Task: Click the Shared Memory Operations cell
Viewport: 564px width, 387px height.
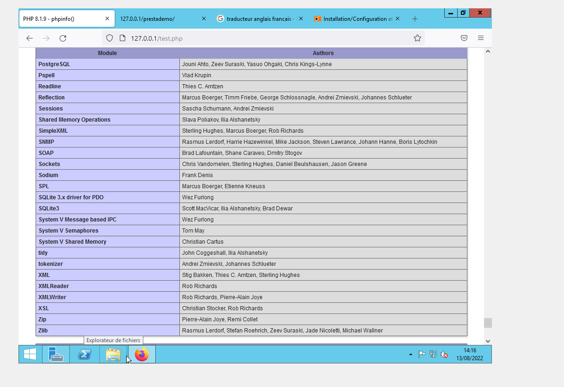Action: [108, 120]
